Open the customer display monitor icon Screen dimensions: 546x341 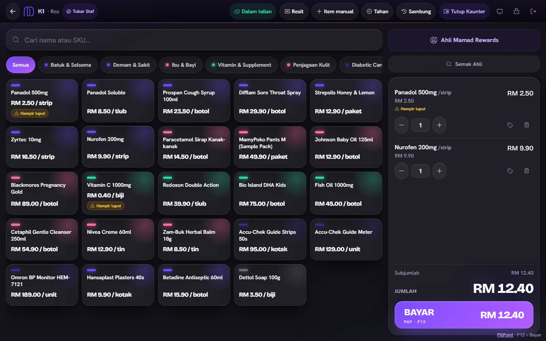pyautogui.click(x=500, y=11)
